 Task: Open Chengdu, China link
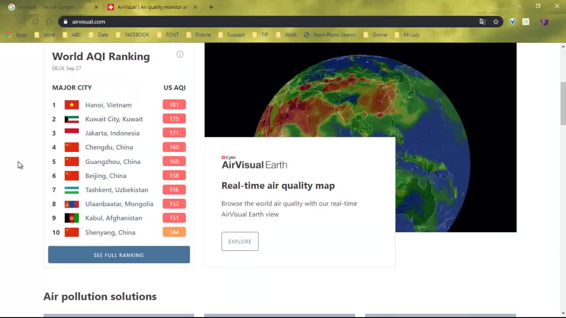109,148
